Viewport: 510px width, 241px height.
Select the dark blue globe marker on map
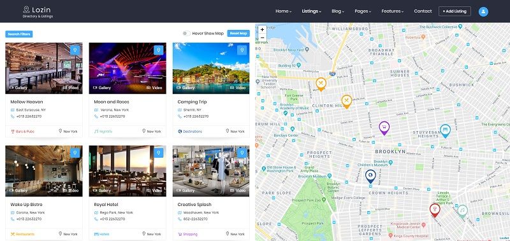370,176
